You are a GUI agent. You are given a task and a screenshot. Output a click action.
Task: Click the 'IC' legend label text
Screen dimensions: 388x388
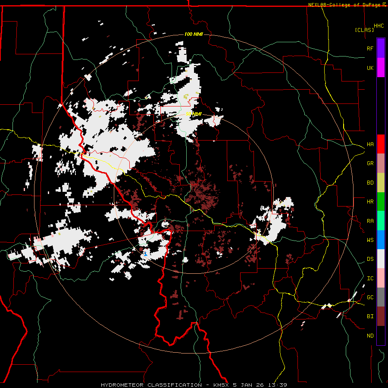[370, 278]
